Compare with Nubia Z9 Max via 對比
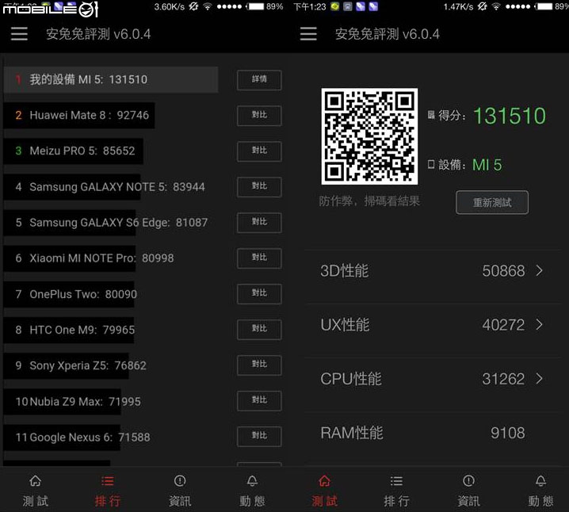The width and height of the screenshot is (569, 512). [259, 400]
